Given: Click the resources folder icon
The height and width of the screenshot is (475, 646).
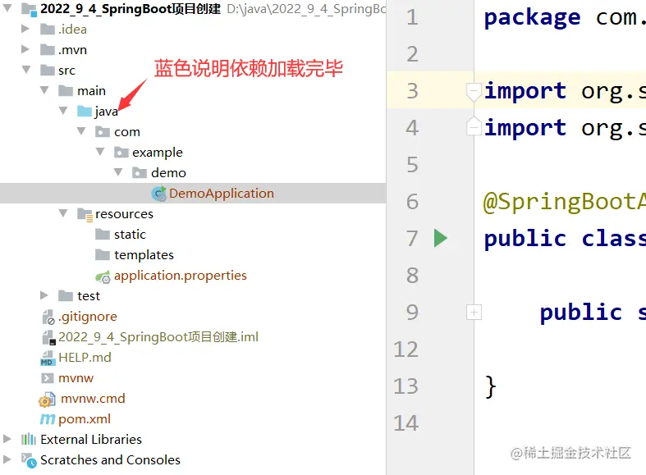Looking at the screenshot, I should coord(85,214).
